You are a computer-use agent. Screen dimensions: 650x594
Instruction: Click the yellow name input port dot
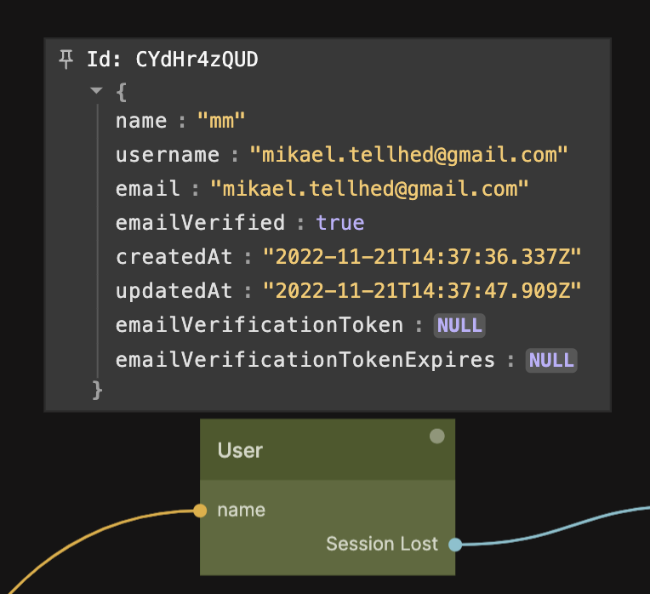pyautogui.click(x=200, y=511)
